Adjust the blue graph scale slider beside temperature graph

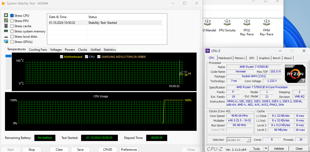click(x=9, y=56)
